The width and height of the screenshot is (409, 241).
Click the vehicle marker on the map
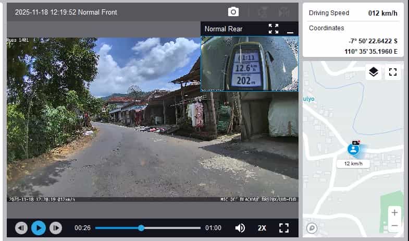coord(354,150)
